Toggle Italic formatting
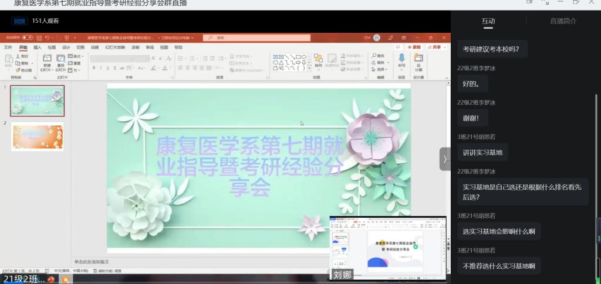The width and height of the screenshot is (601, 284). [x=101, y=68]
